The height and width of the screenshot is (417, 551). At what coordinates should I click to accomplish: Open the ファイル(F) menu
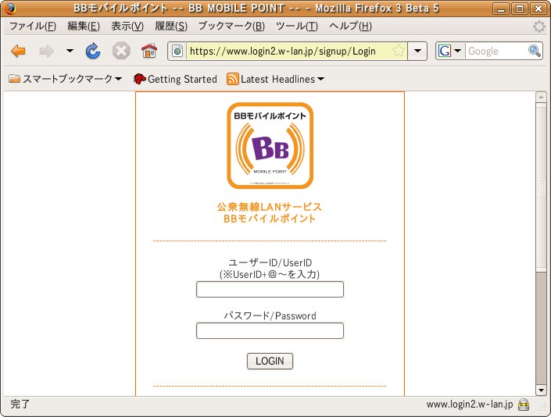(33, 26)
